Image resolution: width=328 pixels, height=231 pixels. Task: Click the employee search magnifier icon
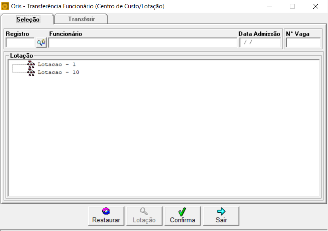[41, 43]
